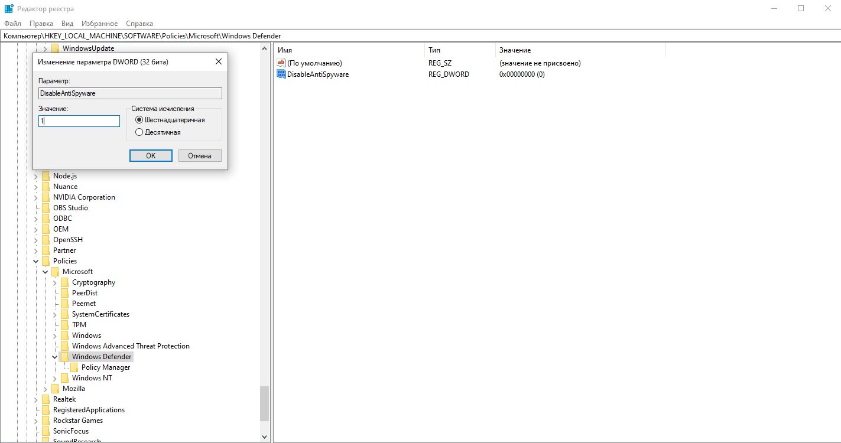Click the Windows Advanced Threat Protection folder icon
Viewport: 841px width, 443px height.
65,346
